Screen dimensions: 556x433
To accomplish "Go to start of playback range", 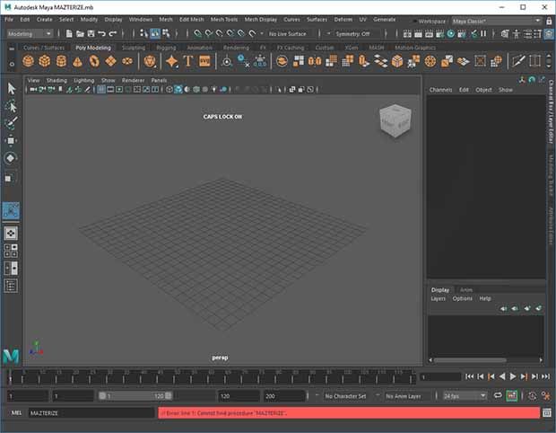I will click(x=469, y=376).
